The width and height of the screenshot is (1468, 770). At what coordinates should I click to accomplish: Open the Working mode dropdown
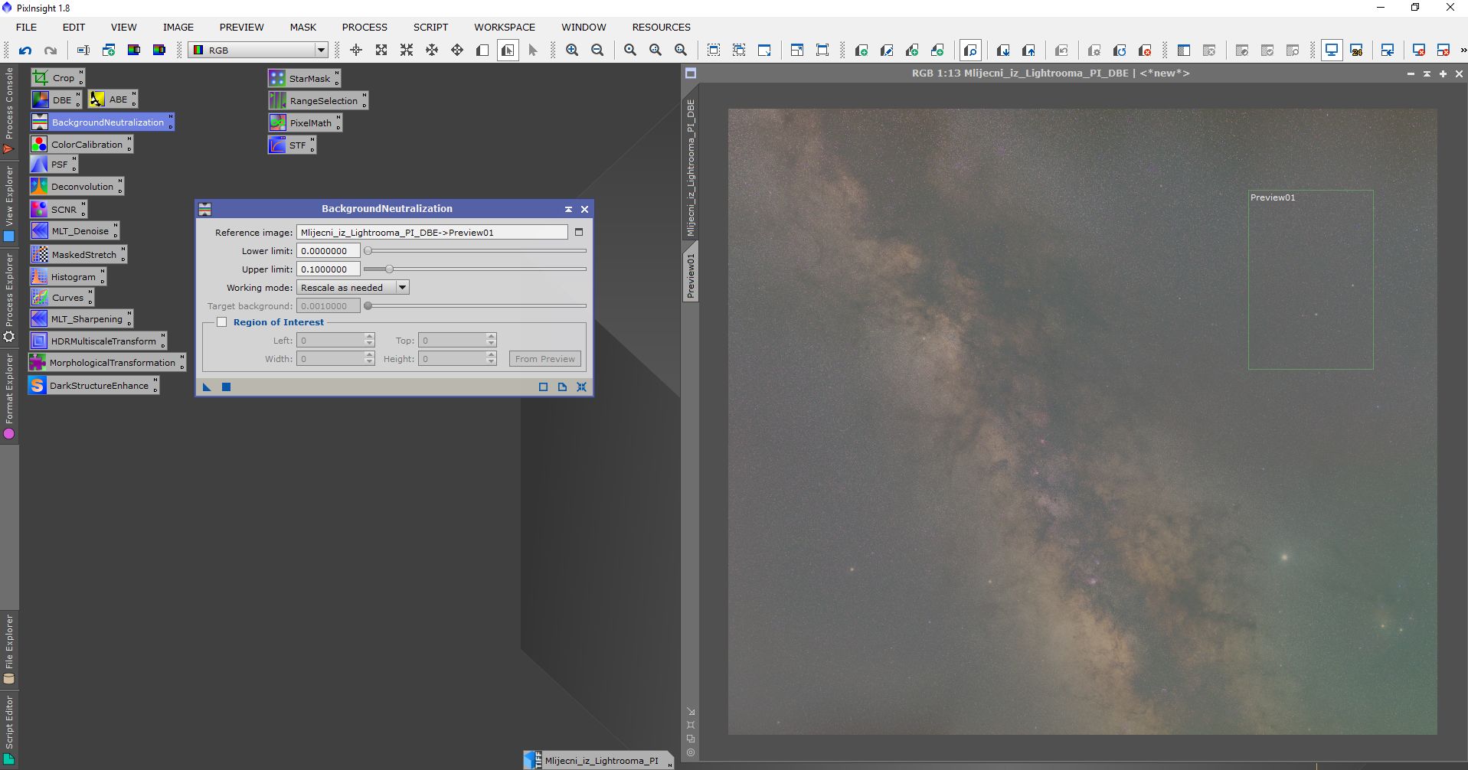(402, 288)
